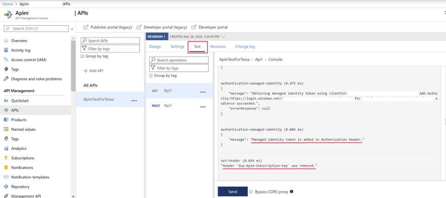Enable Group by tag in operations list
This screenshot has height=198, width=446.
(151, 76)
